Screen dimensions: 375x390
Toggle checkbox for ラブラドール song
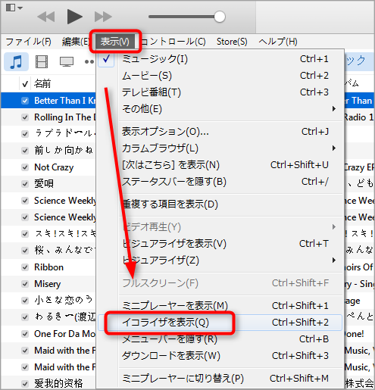25,134
